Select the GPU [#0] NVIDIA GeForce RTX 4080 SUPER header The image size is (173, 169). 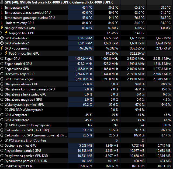tap(58, 2)
